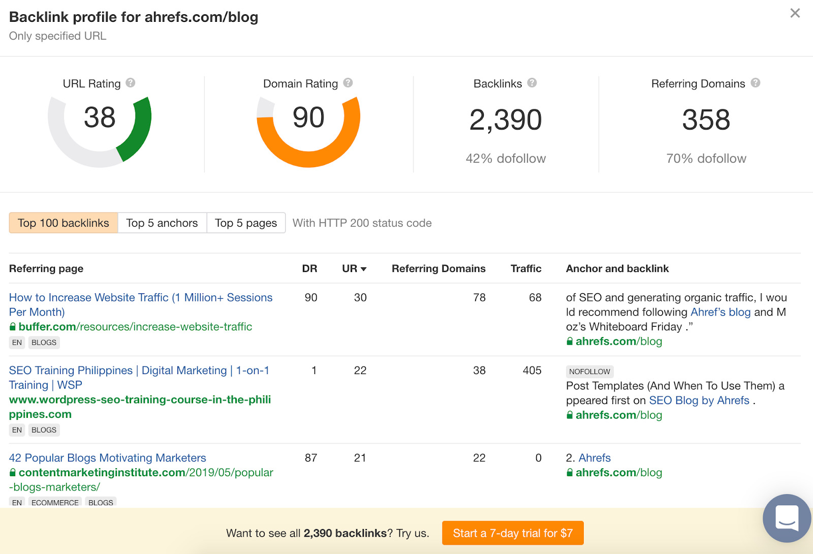Click the DR column header

[x=310, y=269]
